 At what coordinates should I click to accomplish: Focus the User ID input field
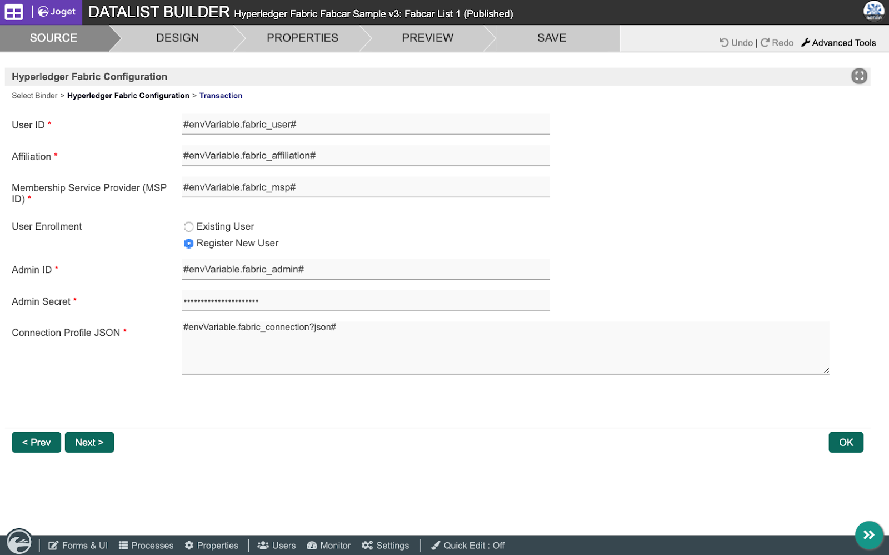(x=366, y=124)
